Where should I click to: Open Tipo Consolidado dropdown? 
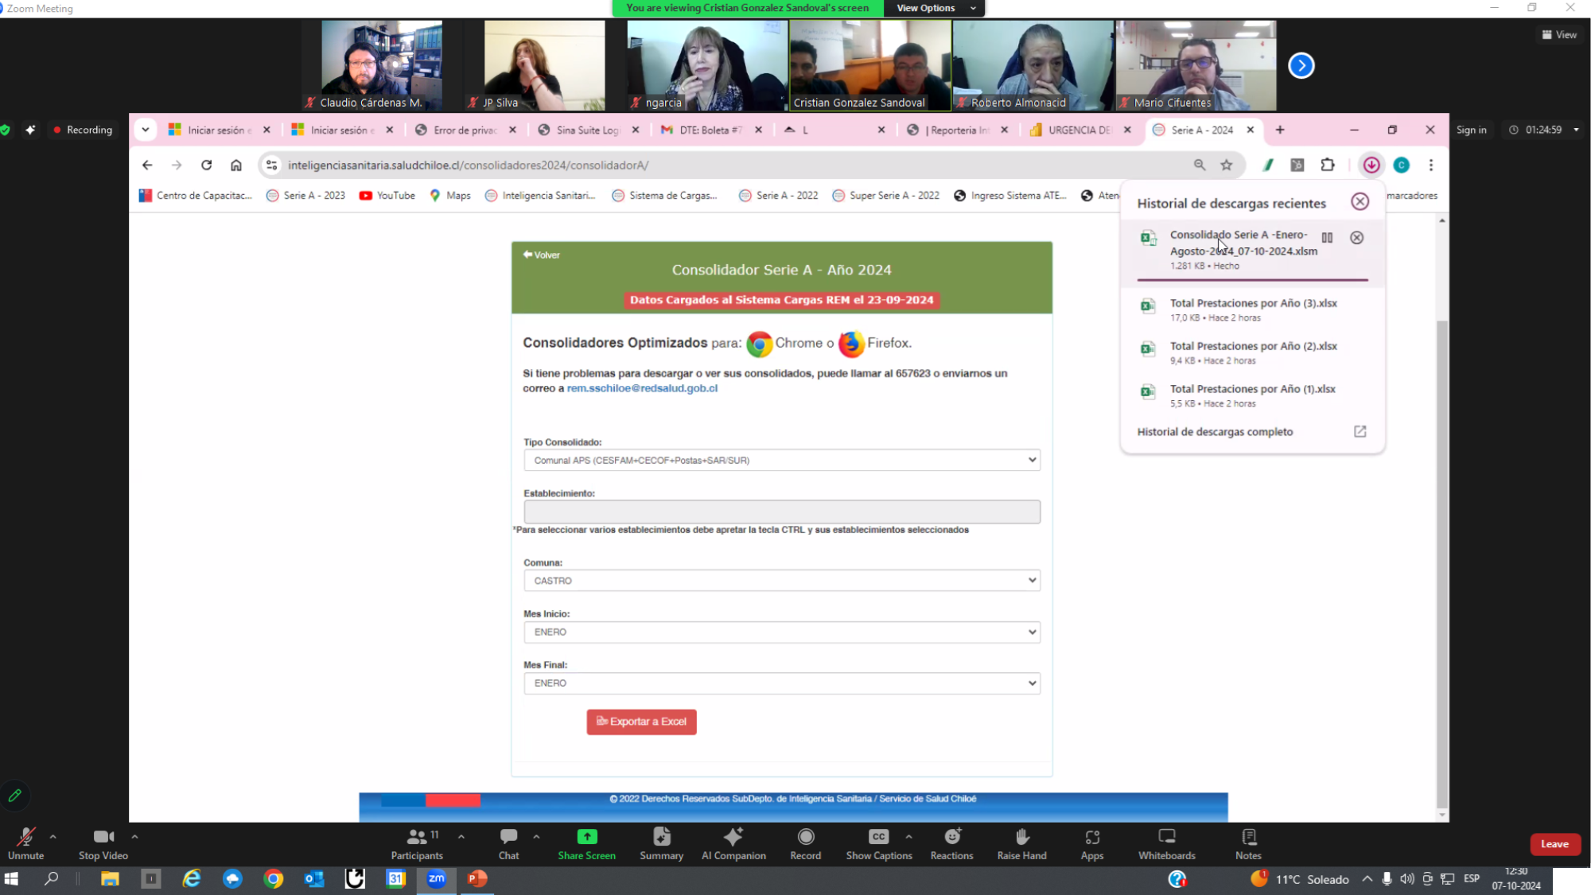[782, 460]
